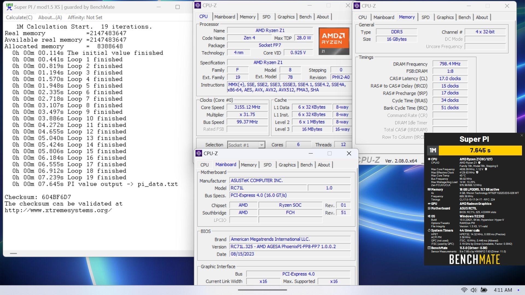
Task: Open Bench tab in CPU-Z CPU window
Action: (305, 17)
